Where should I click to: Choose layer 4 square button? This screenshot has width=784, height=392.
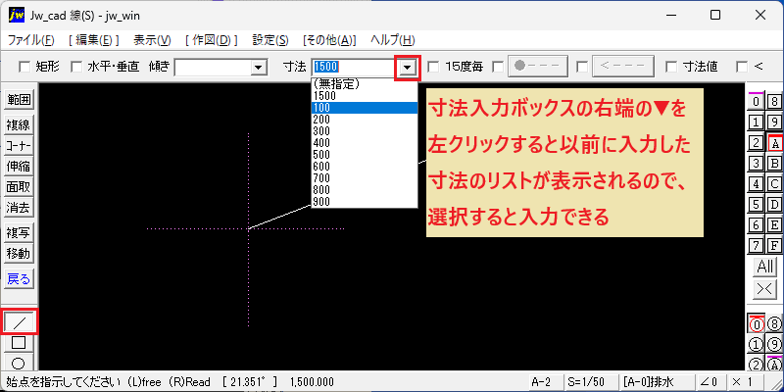pos(756,184)
